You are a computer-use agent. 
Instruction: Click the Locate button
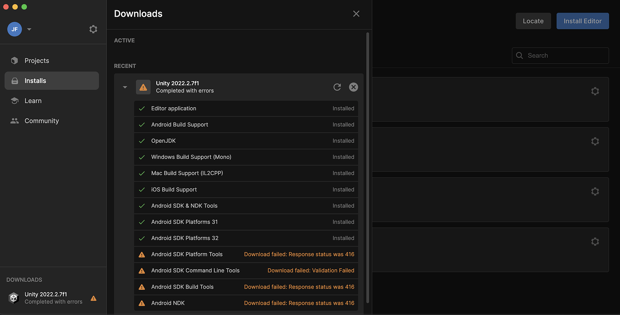pos(533,21)
